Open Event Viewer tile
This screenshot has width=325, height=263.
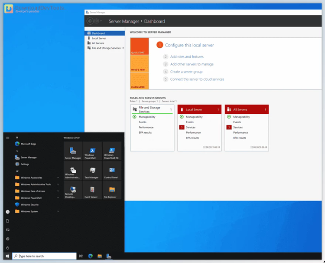[92, 190]
